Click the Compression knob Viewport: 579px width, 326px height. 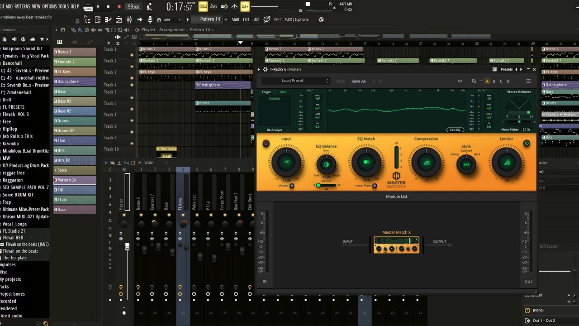pos(426,162)
